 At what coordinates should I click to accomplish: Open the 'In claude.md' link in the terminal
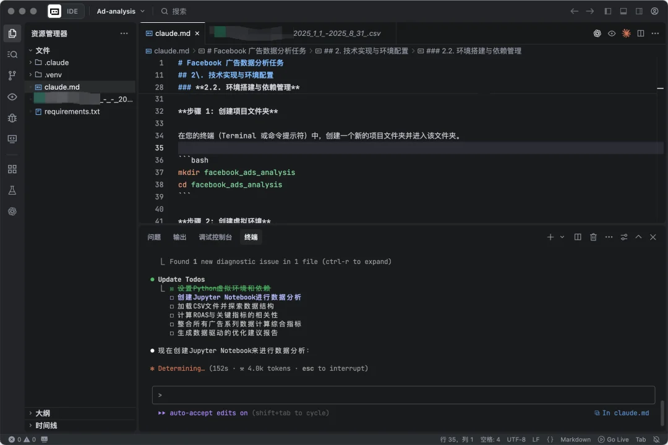[x=622, y=413]
